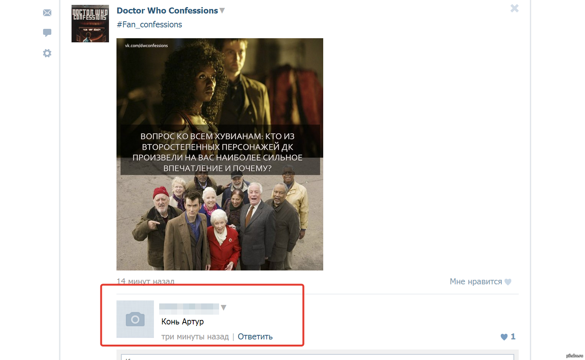
Task: Open the post's attached image
Action: coord(219,154)
